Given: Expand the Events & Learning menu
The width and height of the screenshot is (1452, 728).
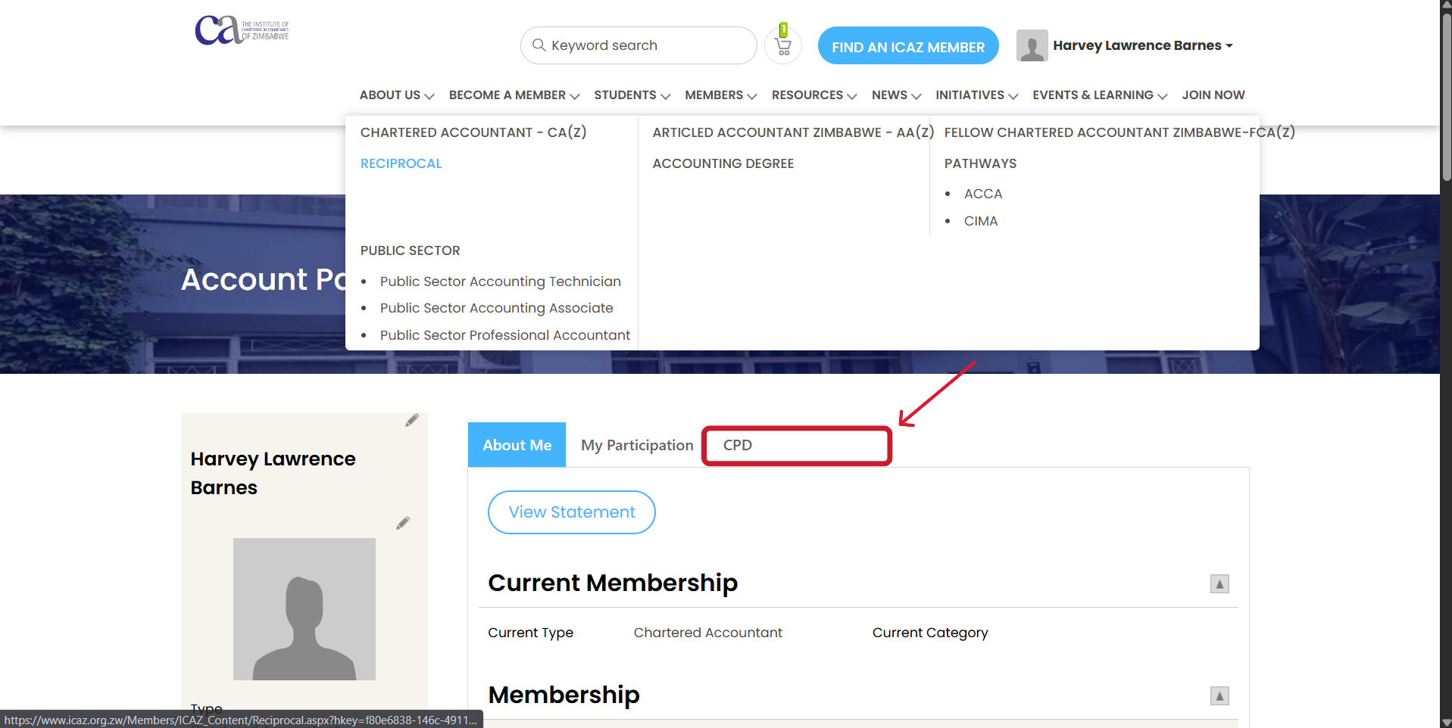Looking at the screenshot, I should click(1099, 95).
